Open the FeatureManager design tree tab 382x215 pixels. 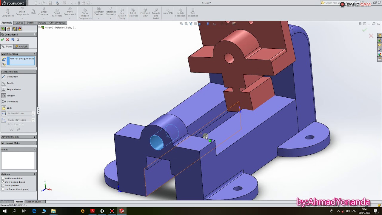tap(3, 29)
